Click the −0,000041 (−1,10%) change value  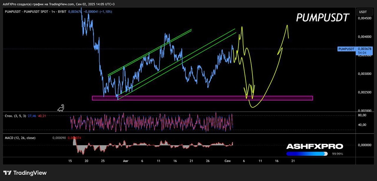tap(97, 12)
